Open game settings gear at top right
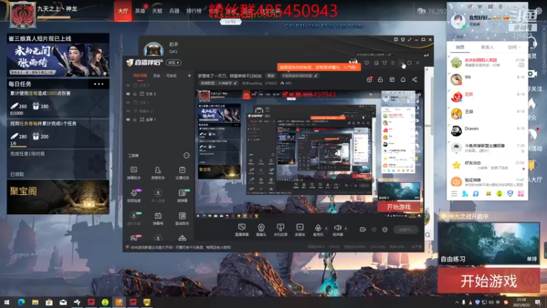Image resolution: width=547 pixels, height=308 pixels. click(539, 11)
